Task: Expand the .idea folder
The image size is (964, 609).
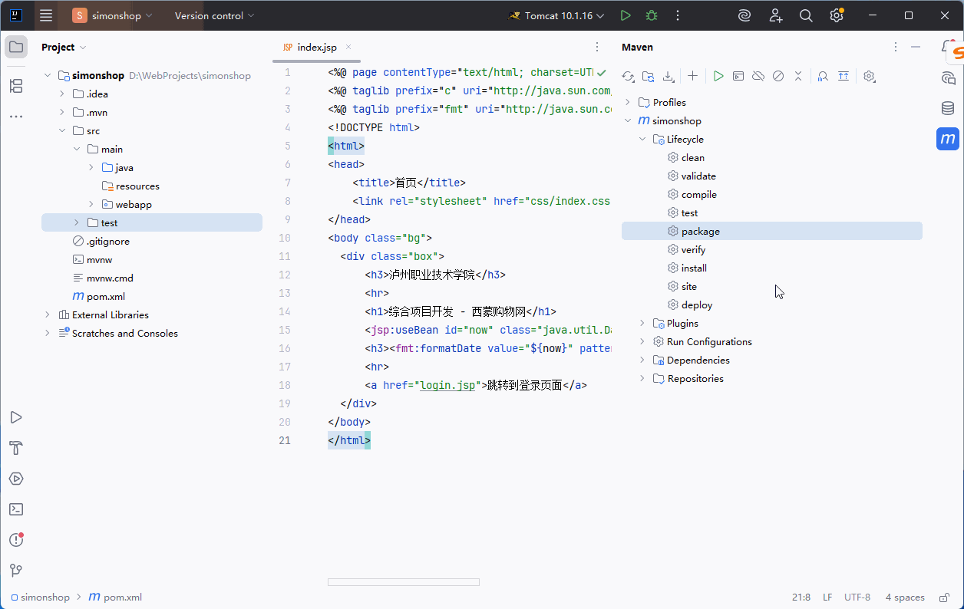Action: coord(61,94)
